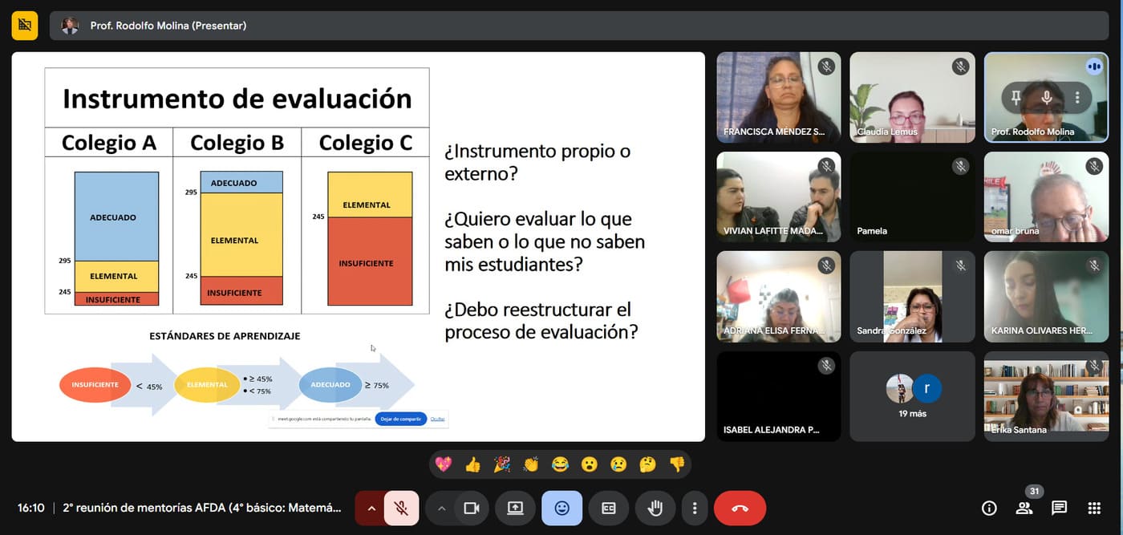Expand audio settings chevron next to microphone
Viewport: 1123px width, 535px height.
pyautogui.click(x=371, y=509)
